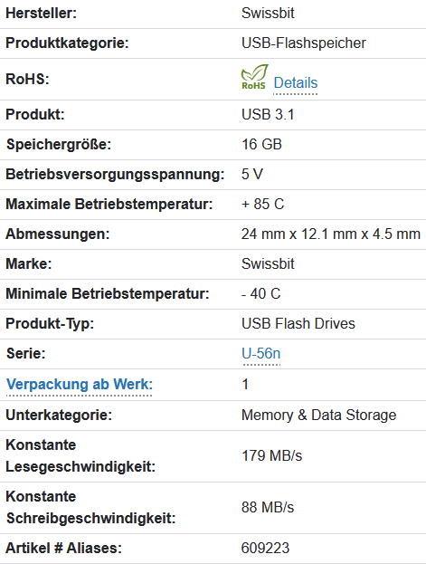Select the Swissbit manufacturer value

268,14
